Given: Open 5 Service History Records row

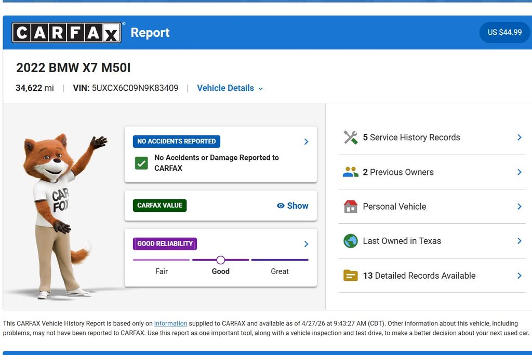Looking at the screenshot, I should (411, 138).
